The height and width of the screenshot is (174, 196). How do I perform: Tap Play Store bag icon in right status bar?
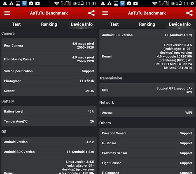pos(135,3)
